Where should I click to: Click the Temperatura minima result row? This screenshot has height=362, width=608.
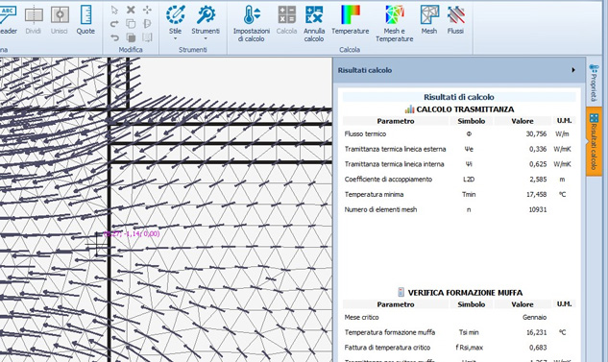click(x=459, y=195)
